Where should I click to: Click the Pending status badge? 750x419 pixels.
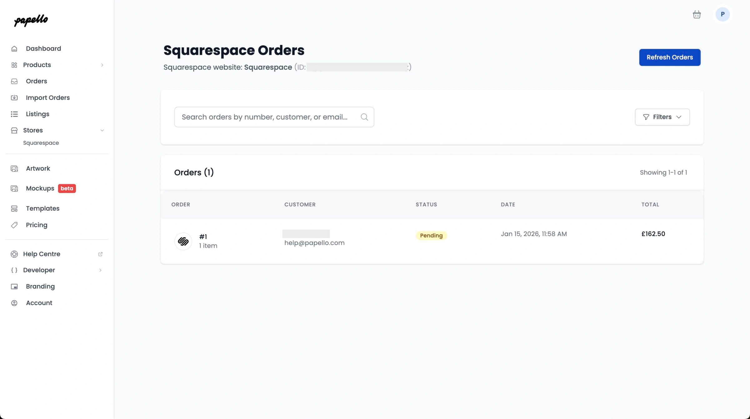click(431, 235)
